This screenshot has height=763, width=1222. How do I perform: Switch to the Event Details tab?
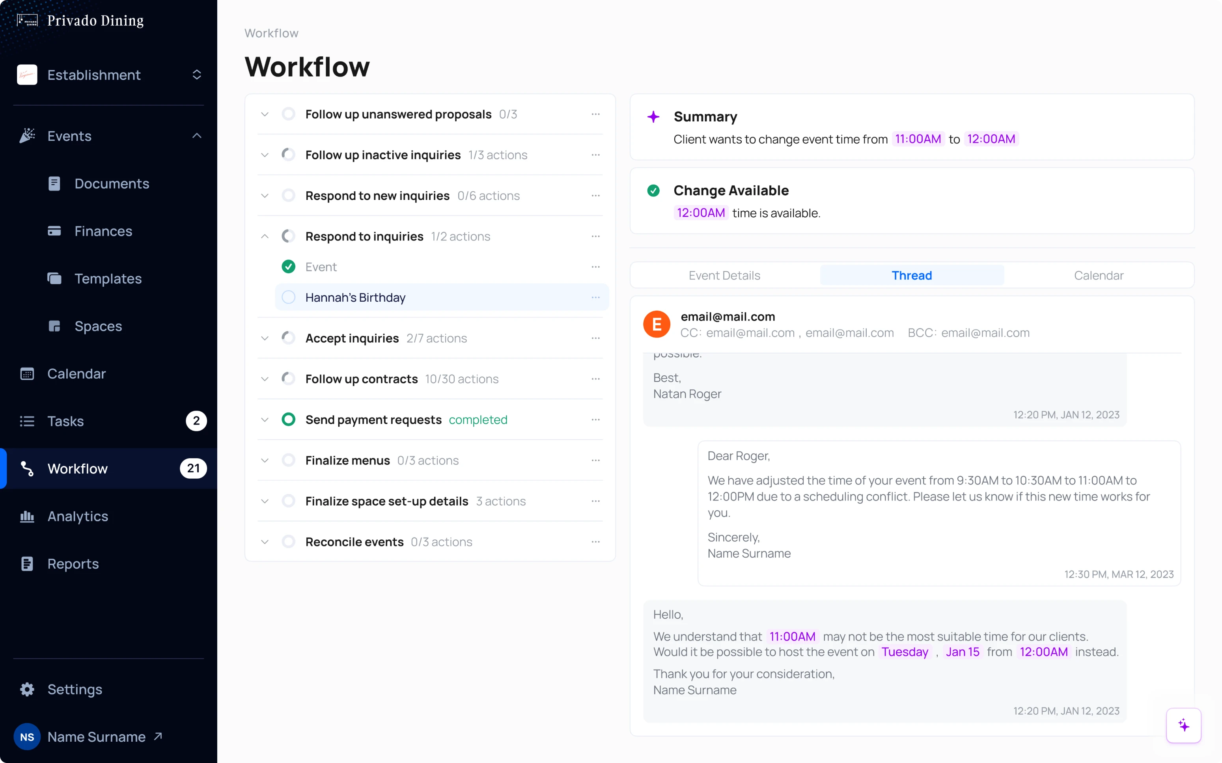pyautogui.click(x=724, y=275)
